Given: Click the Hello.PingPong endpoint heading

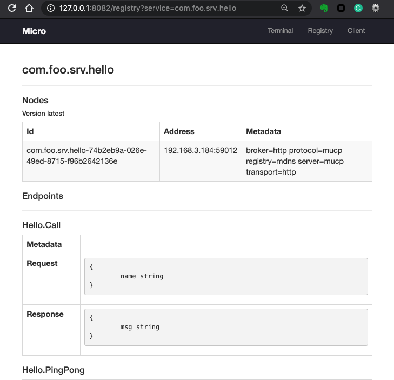Looking at the screenshot, I should tap(53, 370).
